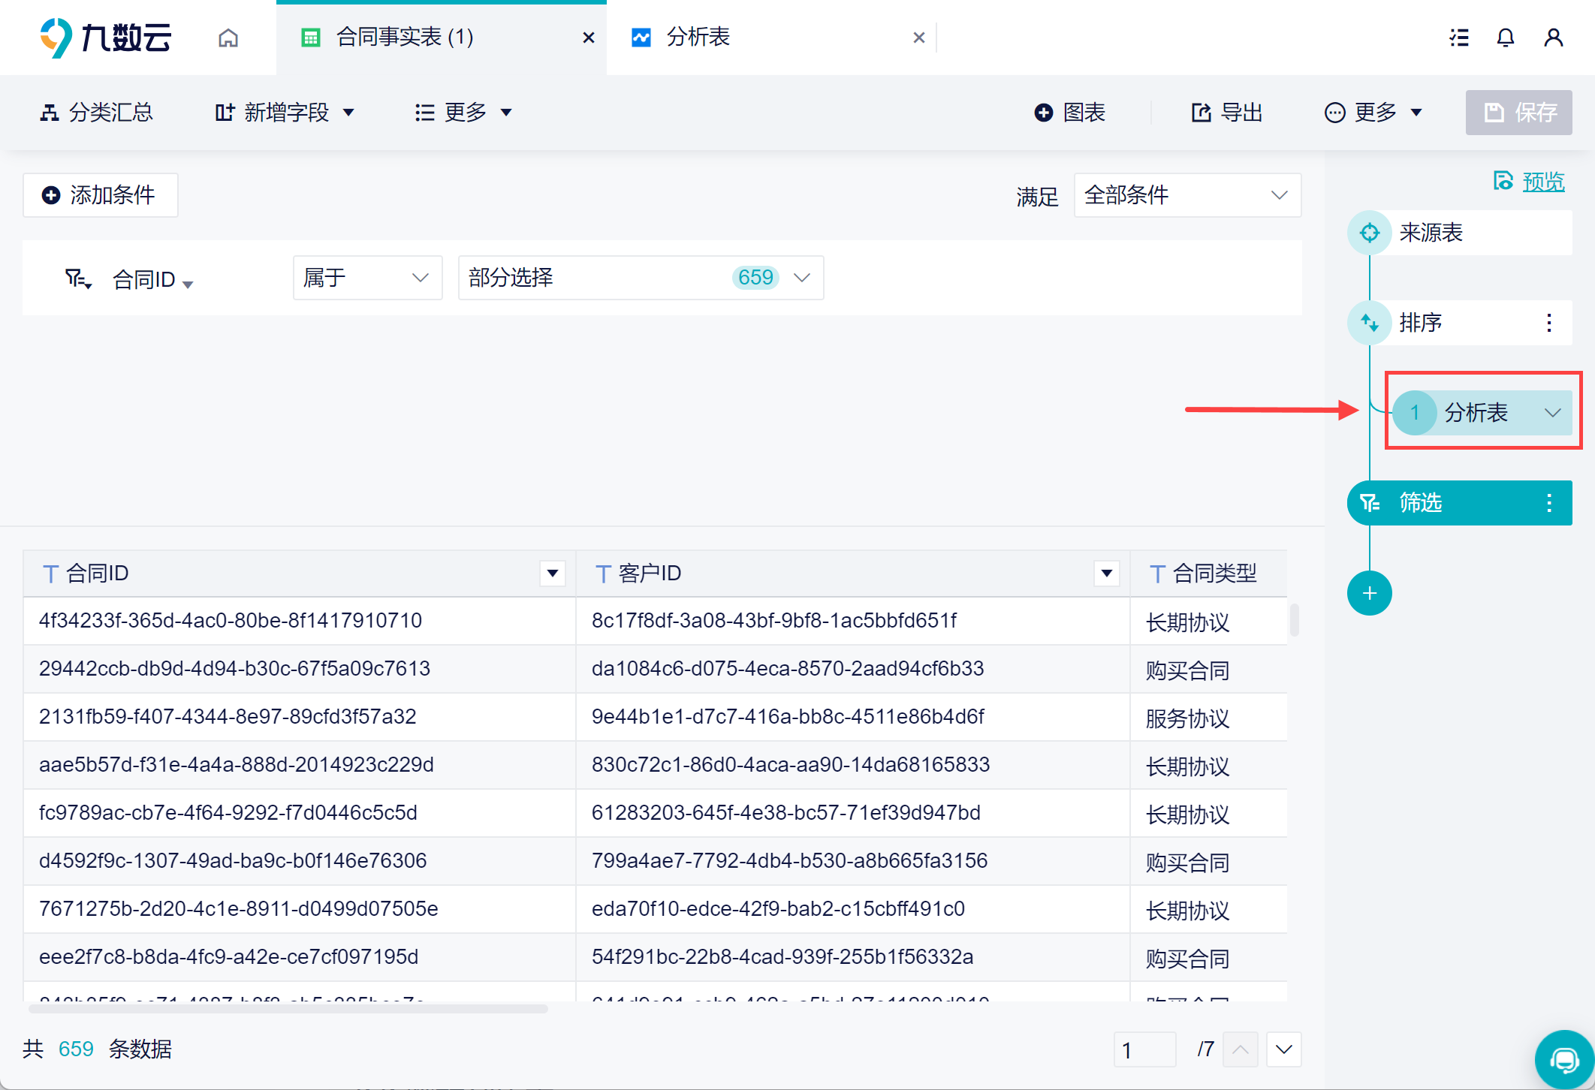This screenshot has width=1595, height=1090.
Task: Click the filter icon beside 合同ID condition
Action: coord(77,279)
